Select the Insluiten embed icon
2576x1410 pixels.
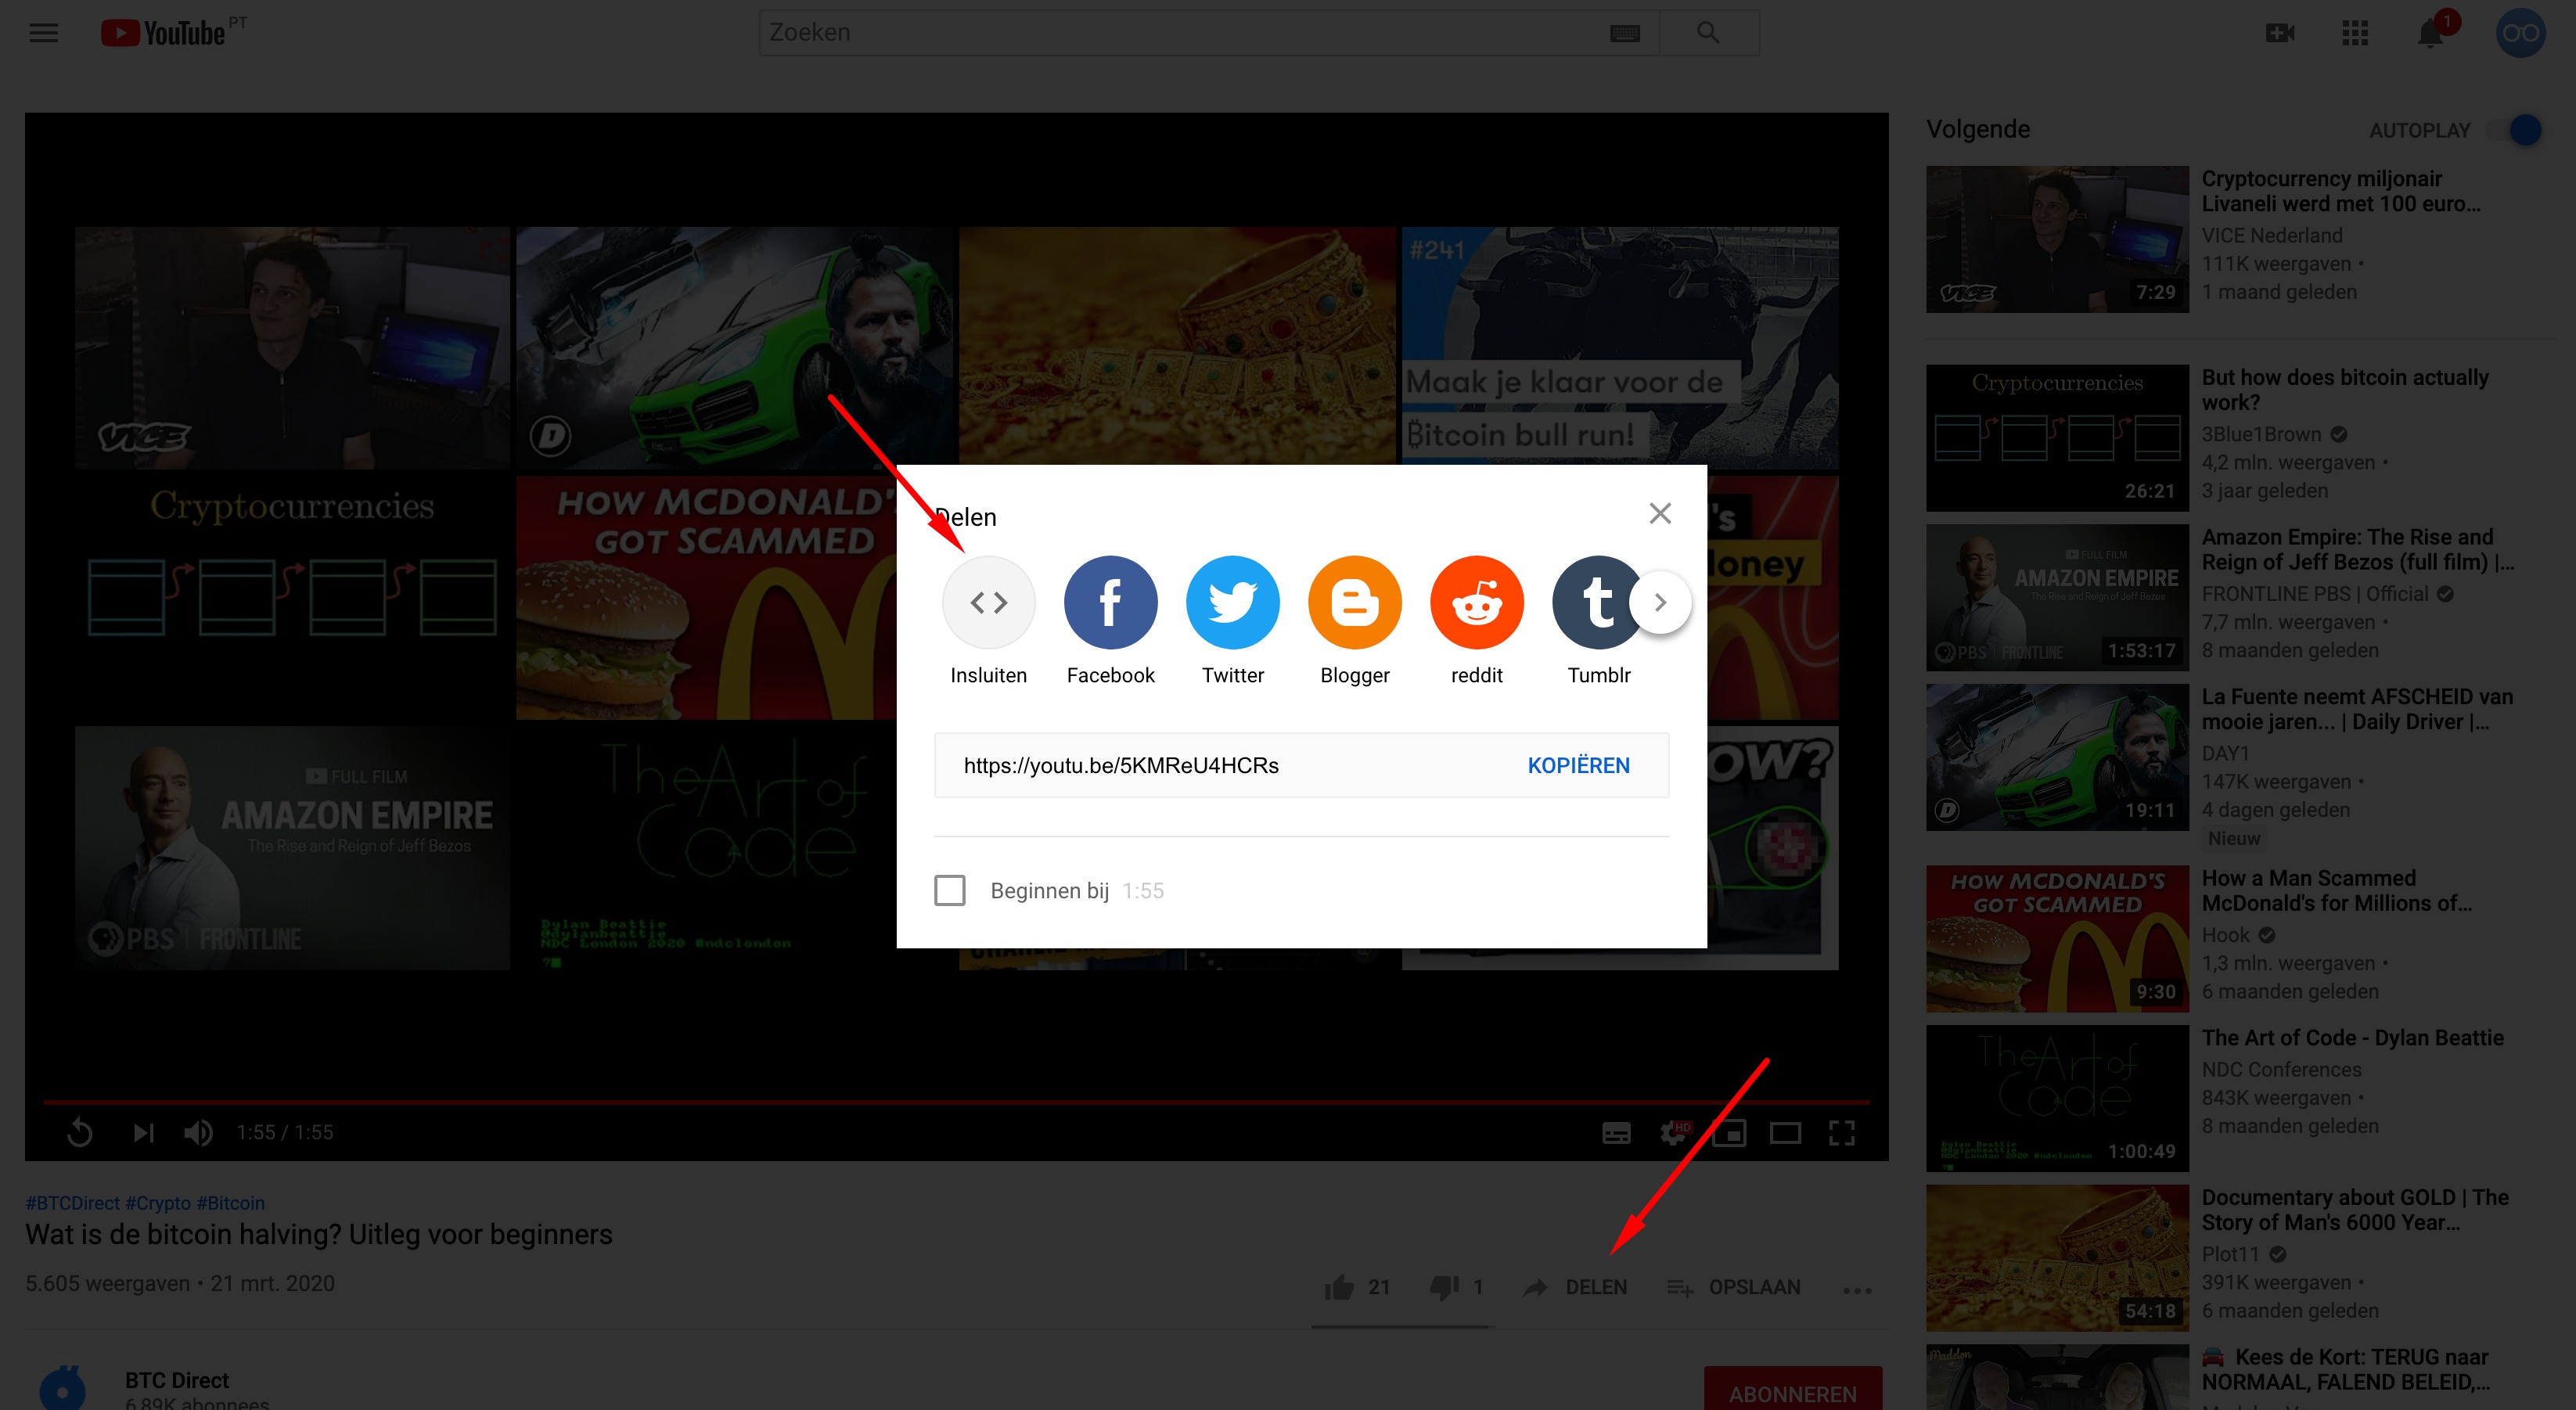[x=988, y=602]
